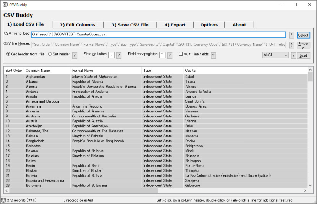Viewport: 317px width, 204px height.
Task: Click the horizontal scrollbar thumb
Action: (x=84, y=191)
